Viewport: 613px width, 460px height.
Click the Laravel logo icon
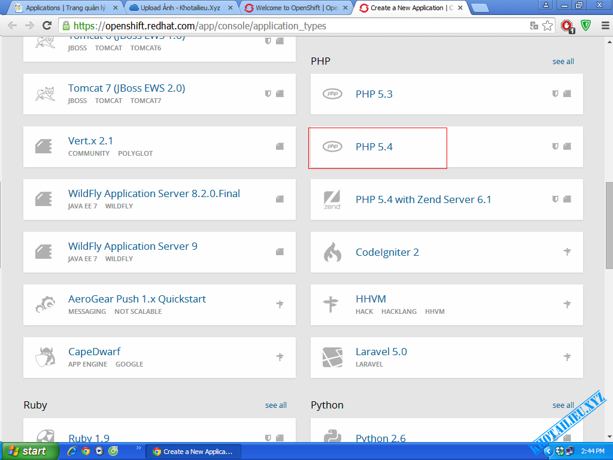[332, 357]
